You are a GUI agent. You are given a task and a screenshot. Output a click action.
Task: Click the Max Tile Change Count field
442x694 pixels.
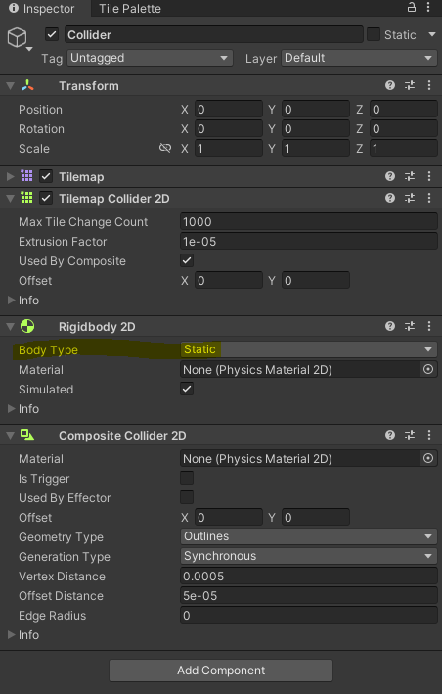tap(308, 222)
